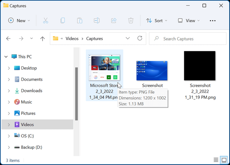Image resolution: width=230 pixels, height=165 pixels.
Task: Click the Rename icon in toolbar
Action: tap(97, 21)
